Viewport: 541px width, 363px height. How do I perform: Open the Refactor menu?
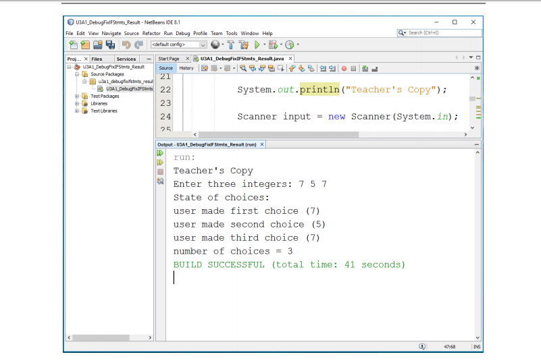click(x=151, y=33)
